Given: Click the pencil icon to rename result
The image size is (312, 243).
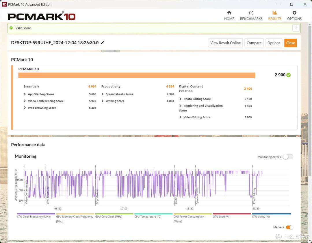Looking at the screenshot, I should 103,43.
